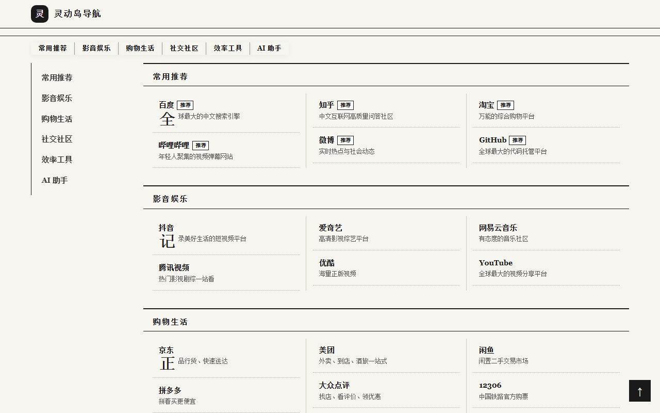
Task: Open the 爱奇艺 link
Action: point(331,228)
